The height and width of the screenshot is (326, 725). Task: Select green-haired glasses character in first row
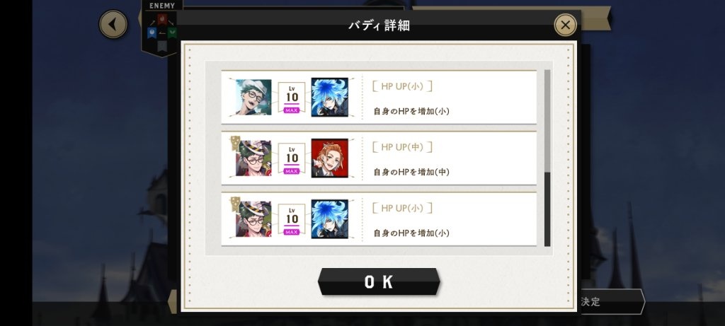coord(253,98)
